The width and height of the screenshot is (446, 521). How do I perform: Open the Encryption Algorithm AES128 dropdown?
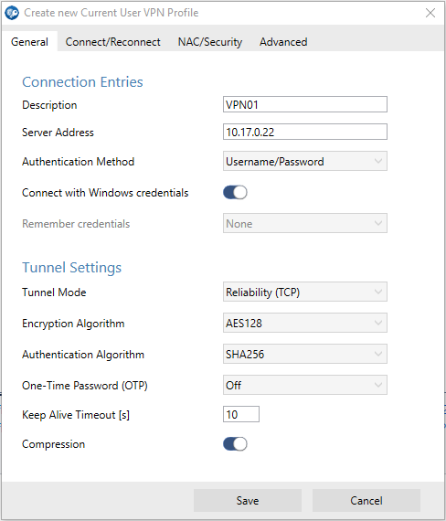(x=304, y=323)
